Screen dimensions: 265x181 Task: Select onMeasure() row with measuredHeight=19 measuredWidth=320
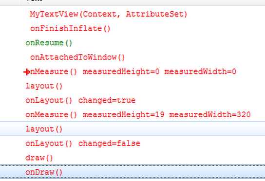[132, 115]
